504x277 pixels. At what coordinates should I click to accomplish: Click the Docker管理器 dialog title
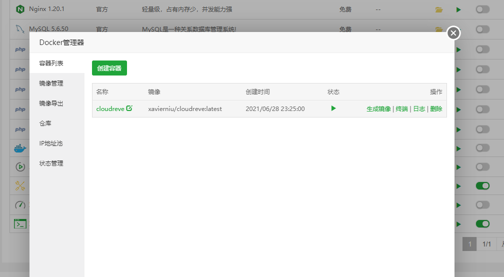[61, 42]
